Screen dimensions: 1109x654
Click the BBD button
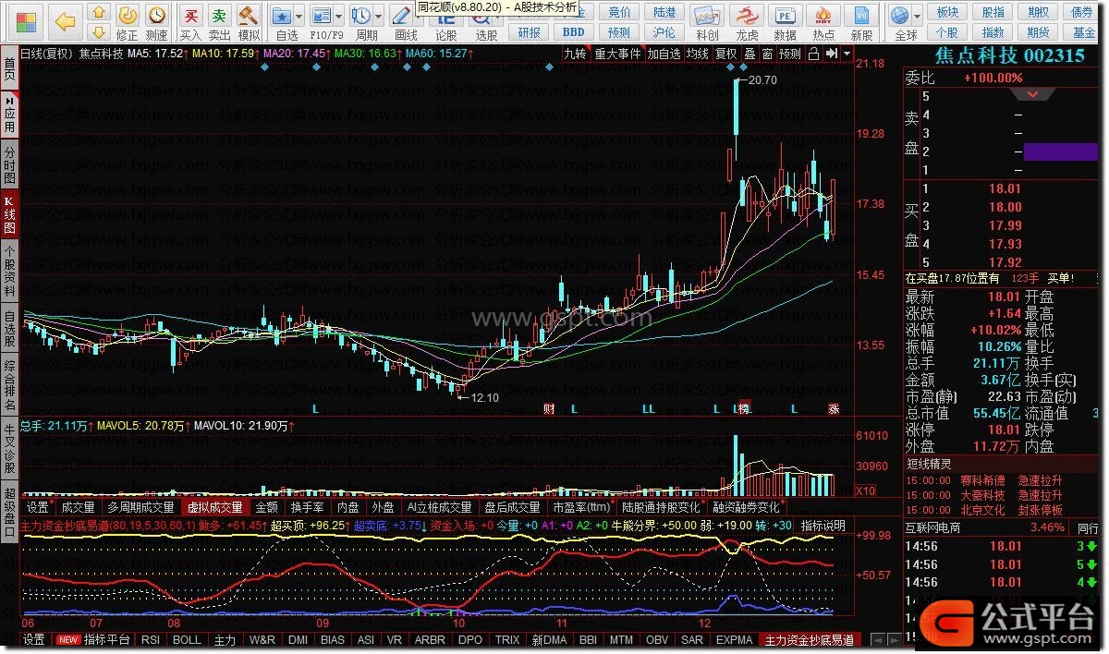(x=574, y=32)
